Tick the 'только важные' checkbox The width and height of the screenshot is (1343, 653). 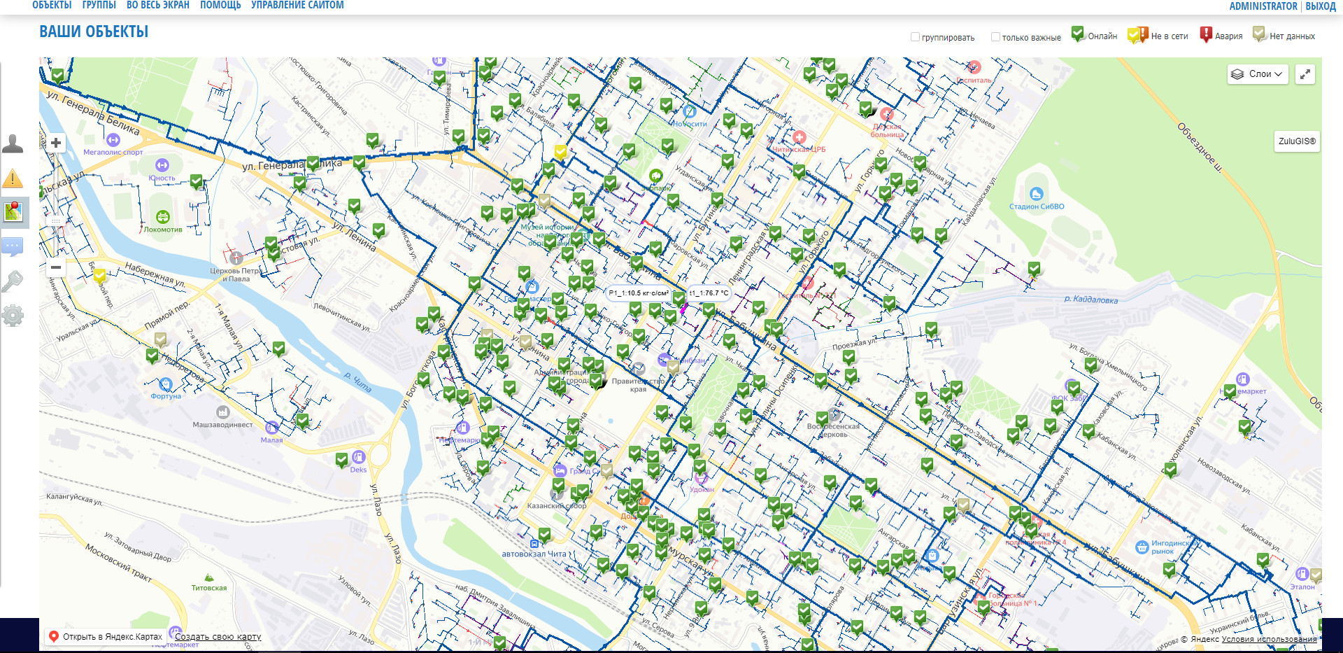click(x=995, y=37)
